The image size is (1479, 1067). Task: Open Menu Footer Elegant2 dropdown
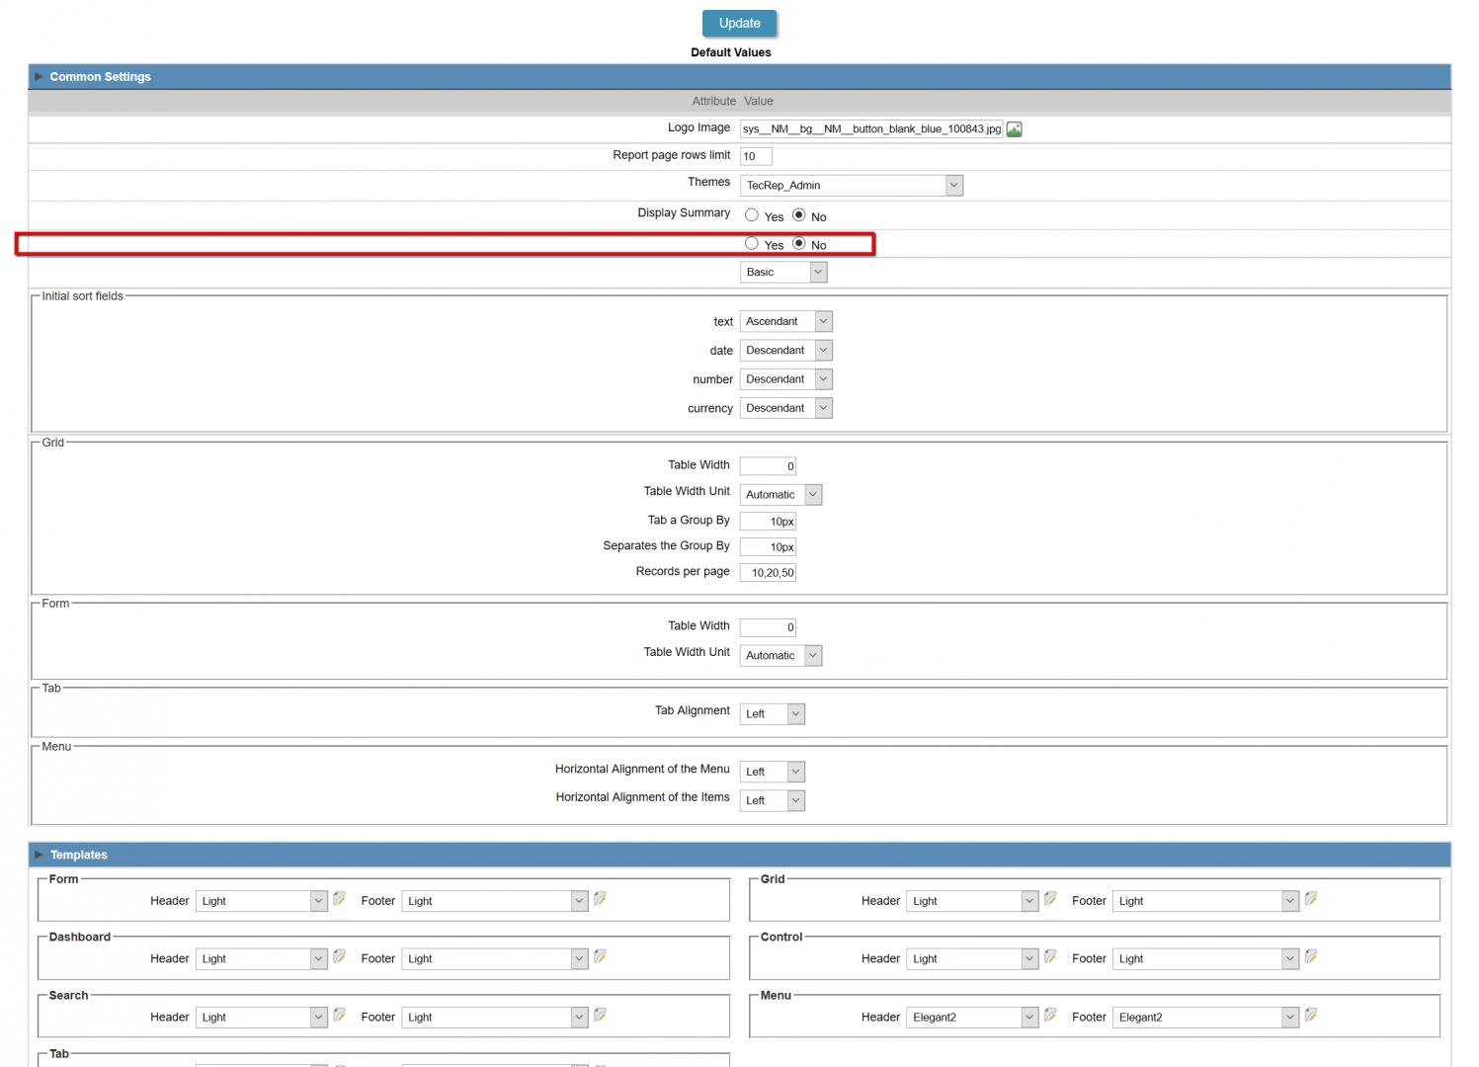pyautogui.click(x=1205, y=1017)
